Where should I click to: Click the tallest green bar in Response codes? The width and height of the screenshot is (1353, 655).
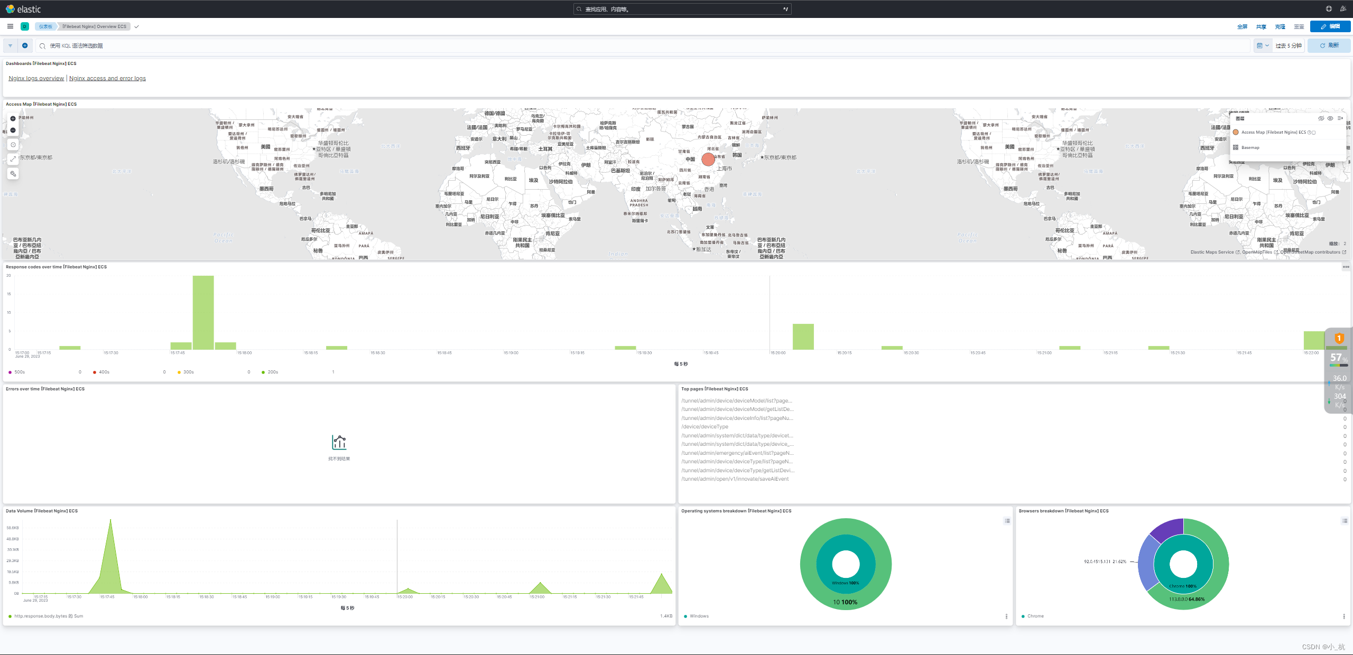pyautogui.click(x=203, y=312)
